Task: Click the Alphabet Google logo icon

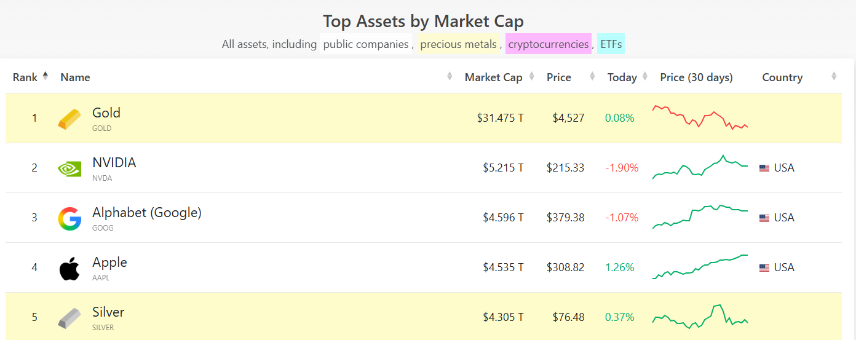Action: coord(69,218)
